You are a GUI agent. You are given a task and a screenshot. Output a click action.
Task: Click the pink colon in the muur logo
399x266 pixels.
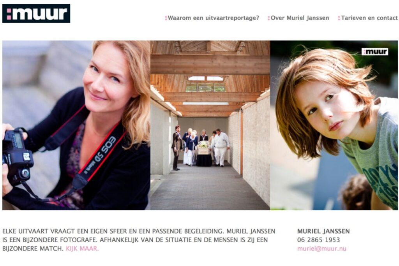click(x=9, y=14)
